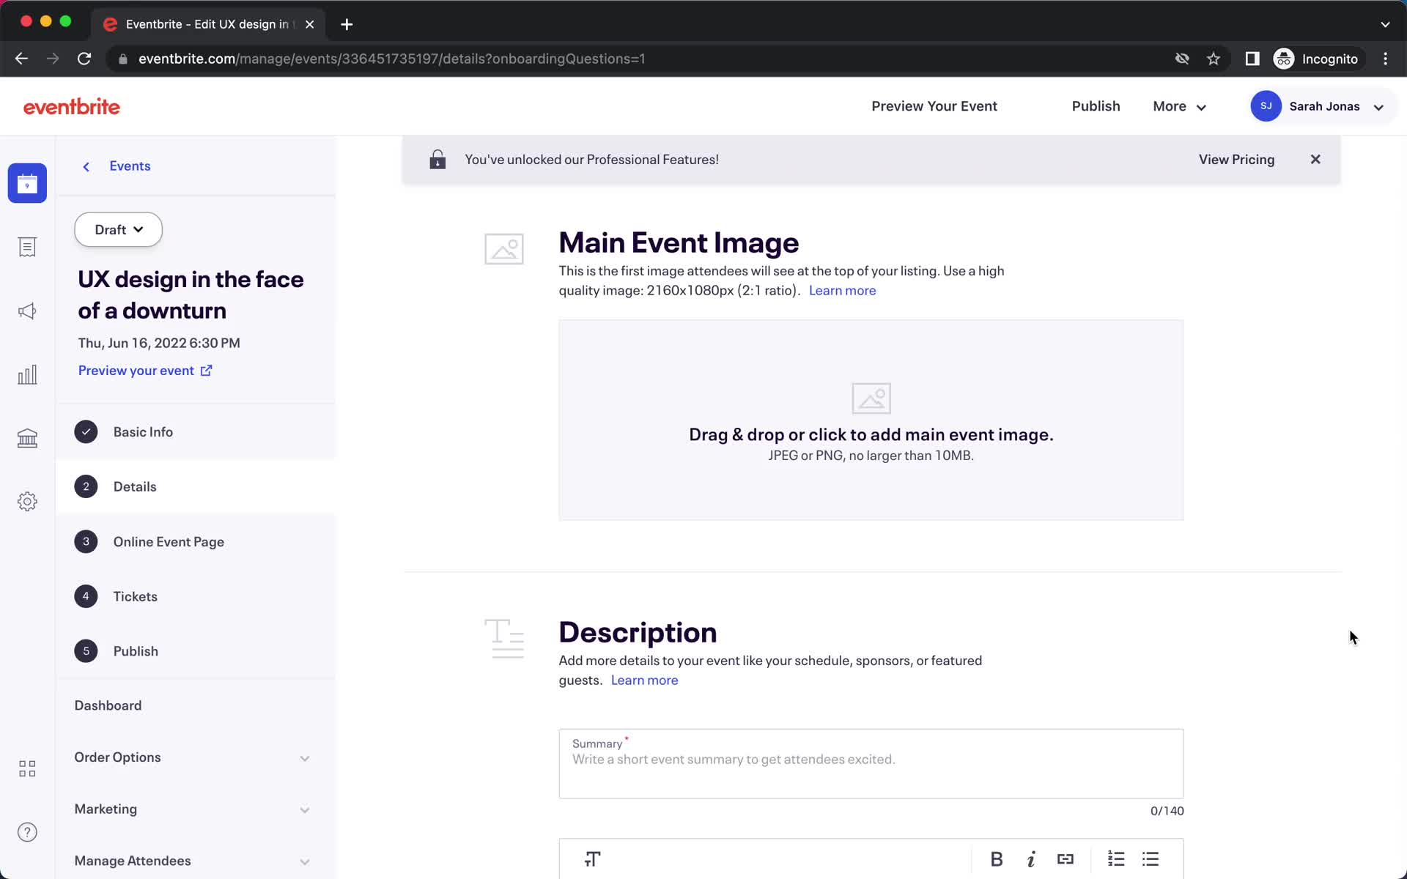Select the Details step 2
1407x879 pixels.
pos(135,486)
